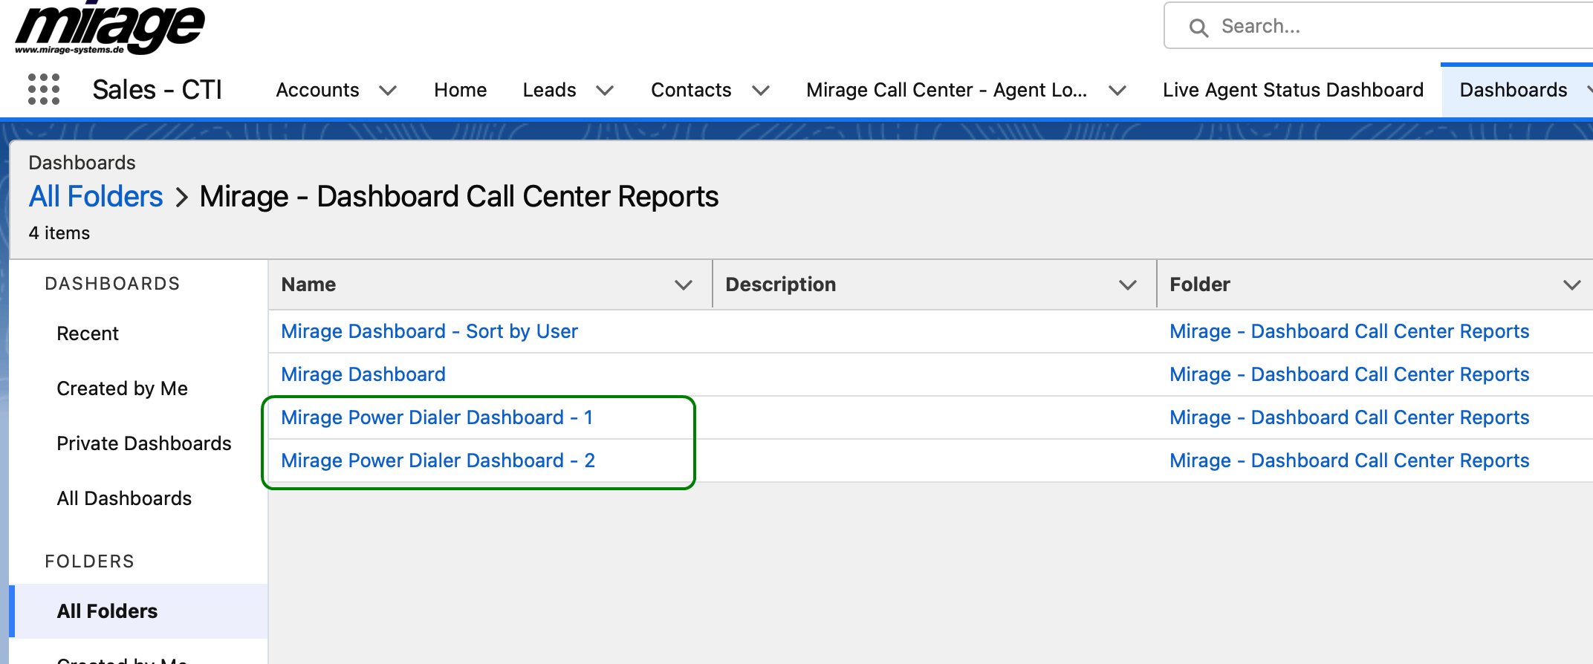1593x664 pixels.
Task: Open the Leads tab
Action: click(549, 90)
